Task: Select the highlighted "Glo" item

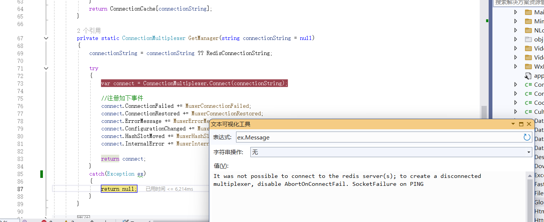Action: click(539, 202)
